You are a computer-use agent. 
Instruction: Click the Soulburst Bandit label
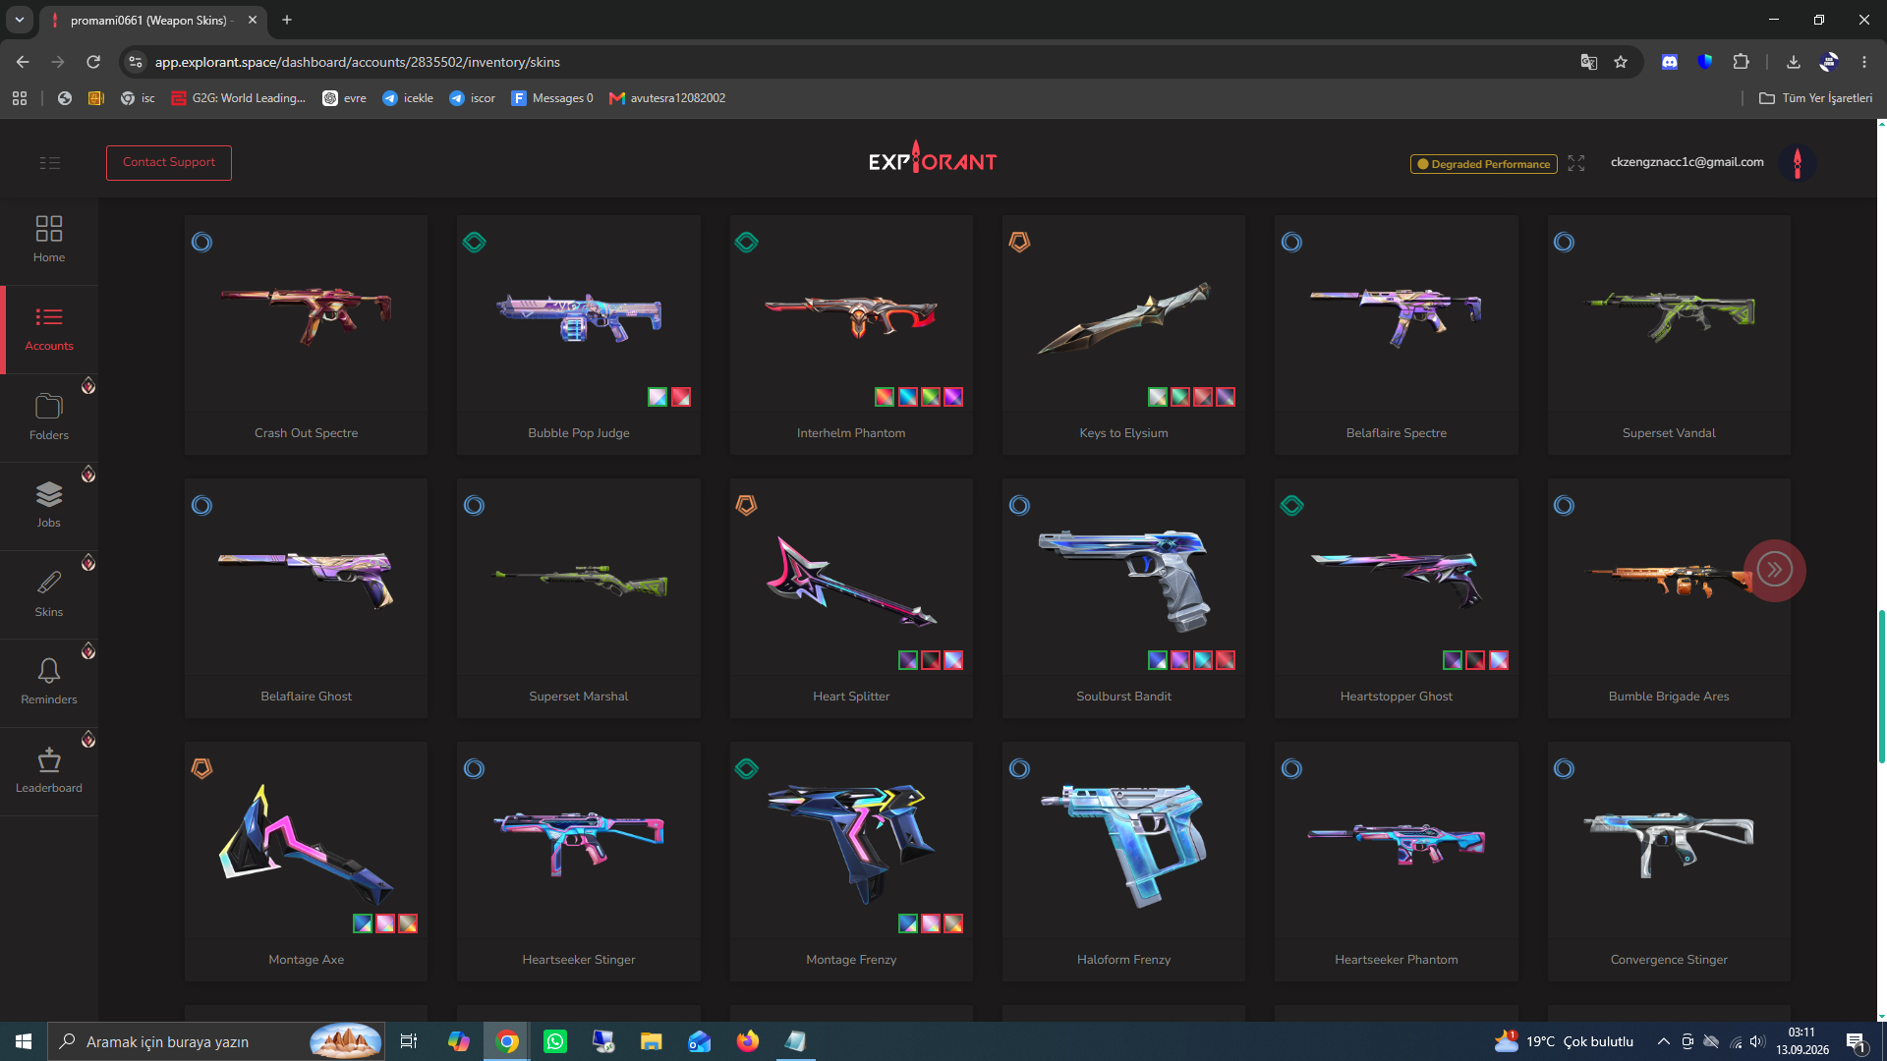1123,697
